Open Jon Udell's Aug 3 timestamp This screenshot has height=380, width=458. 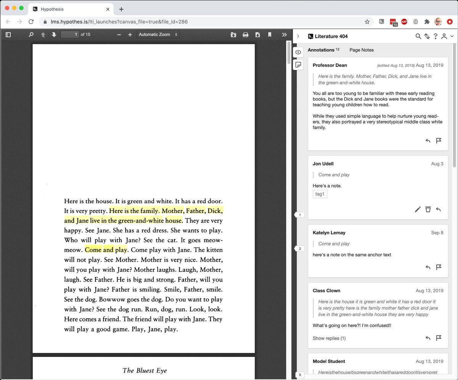pyautogui.click(x=437, y=164)
